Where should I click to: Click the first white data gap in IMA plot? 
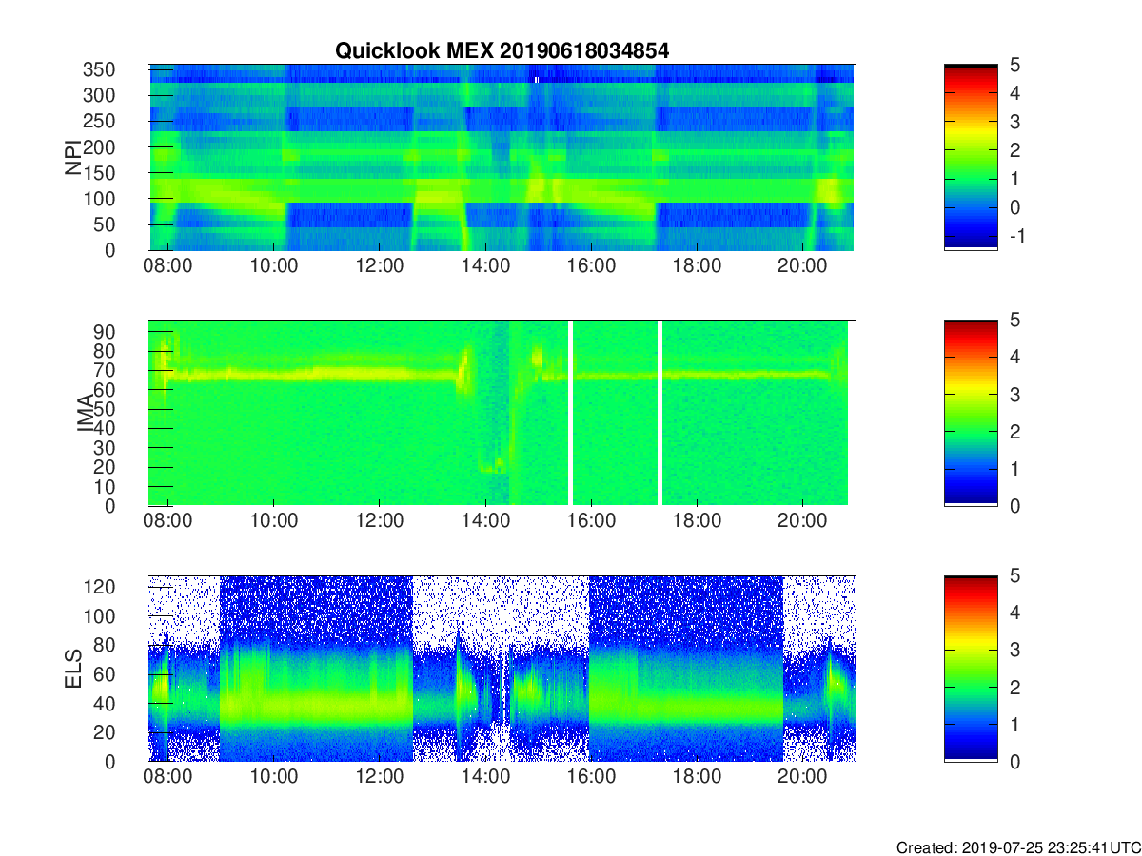coord(570,413)
